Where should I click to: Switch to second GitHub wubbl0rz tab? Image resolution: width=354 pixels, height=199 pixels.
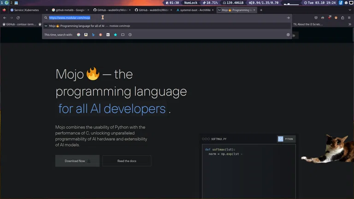[153, 10]
